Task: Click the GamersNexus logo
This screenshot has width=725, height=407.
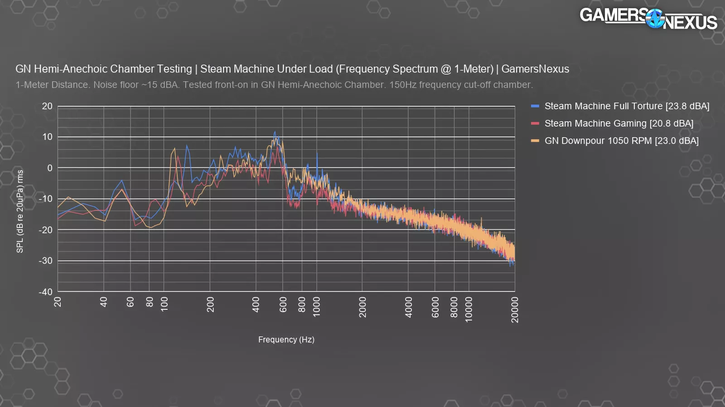Action: point(648,19)
